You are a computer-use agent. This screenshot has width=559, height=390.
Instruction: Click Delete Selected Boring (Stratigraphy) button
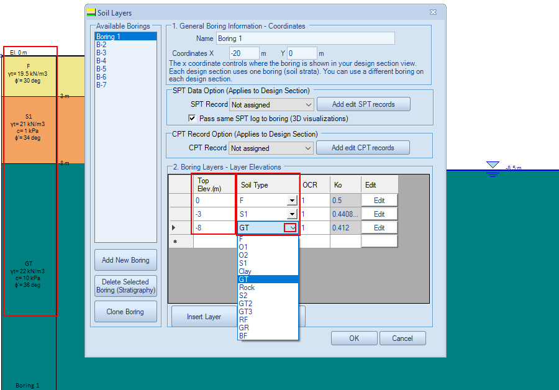125,286
